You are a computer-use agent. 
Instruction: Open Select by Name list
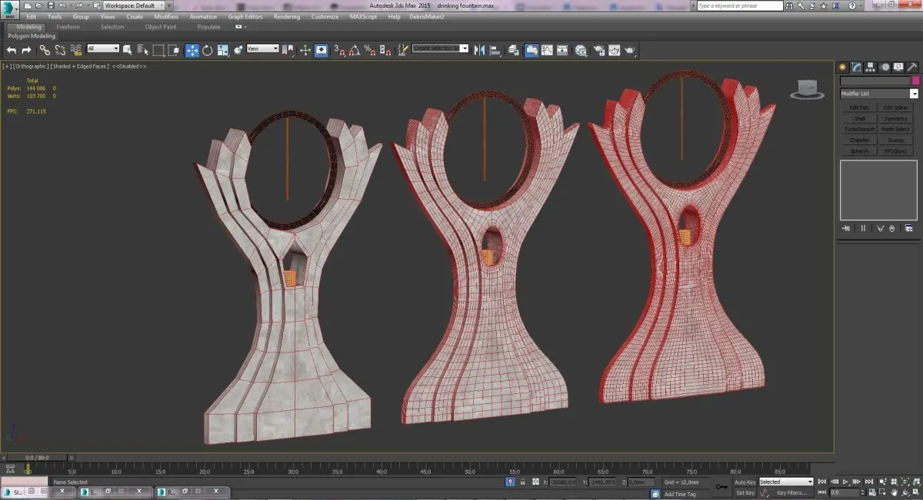(x=142, y=50)
